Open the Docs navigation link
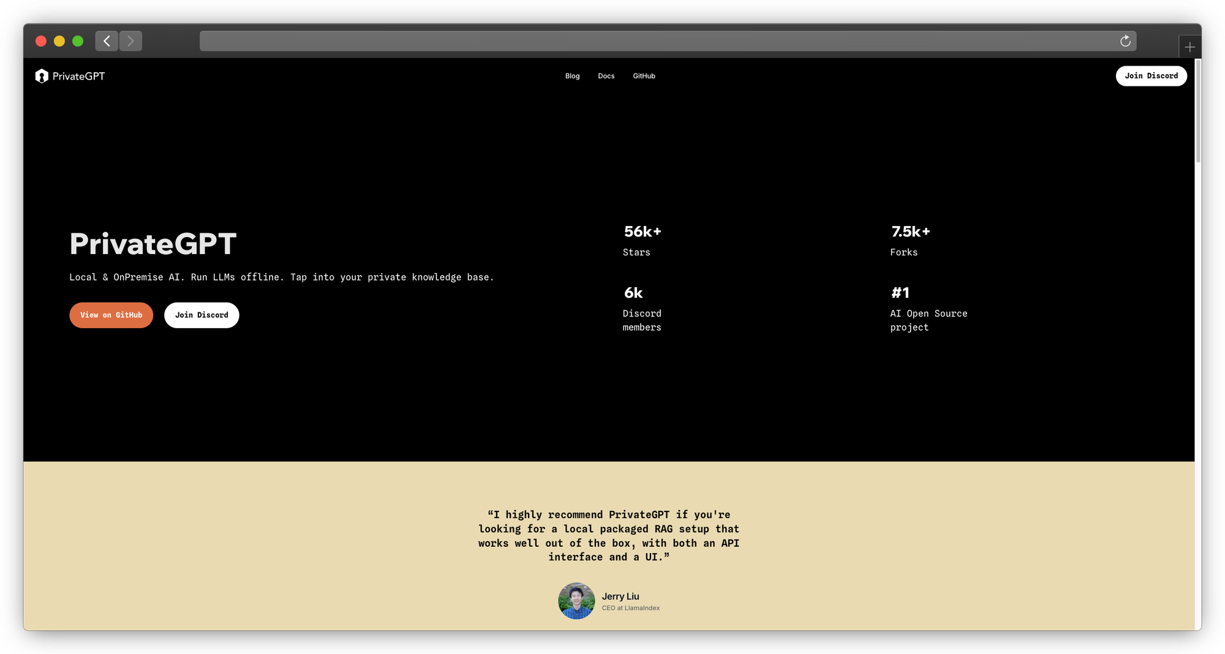This screenshot has width=1225, height=654. 606,76
